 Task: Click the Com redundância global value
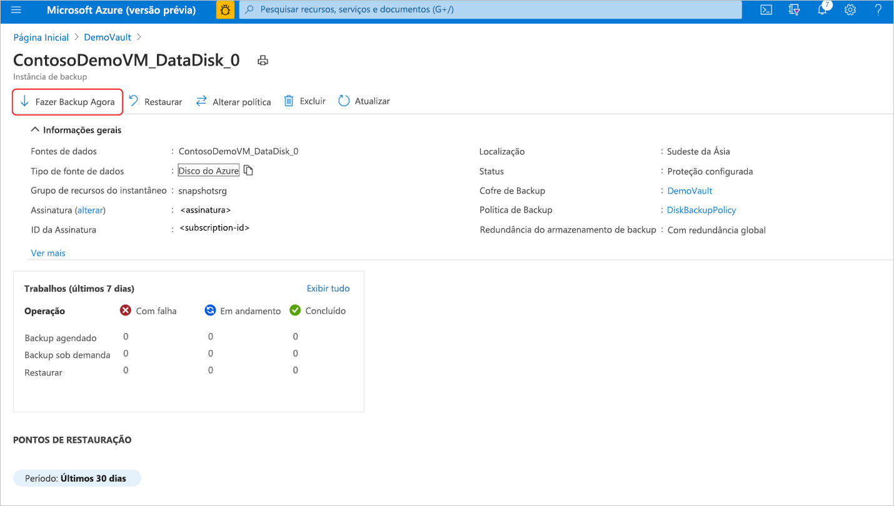[716, 230]
